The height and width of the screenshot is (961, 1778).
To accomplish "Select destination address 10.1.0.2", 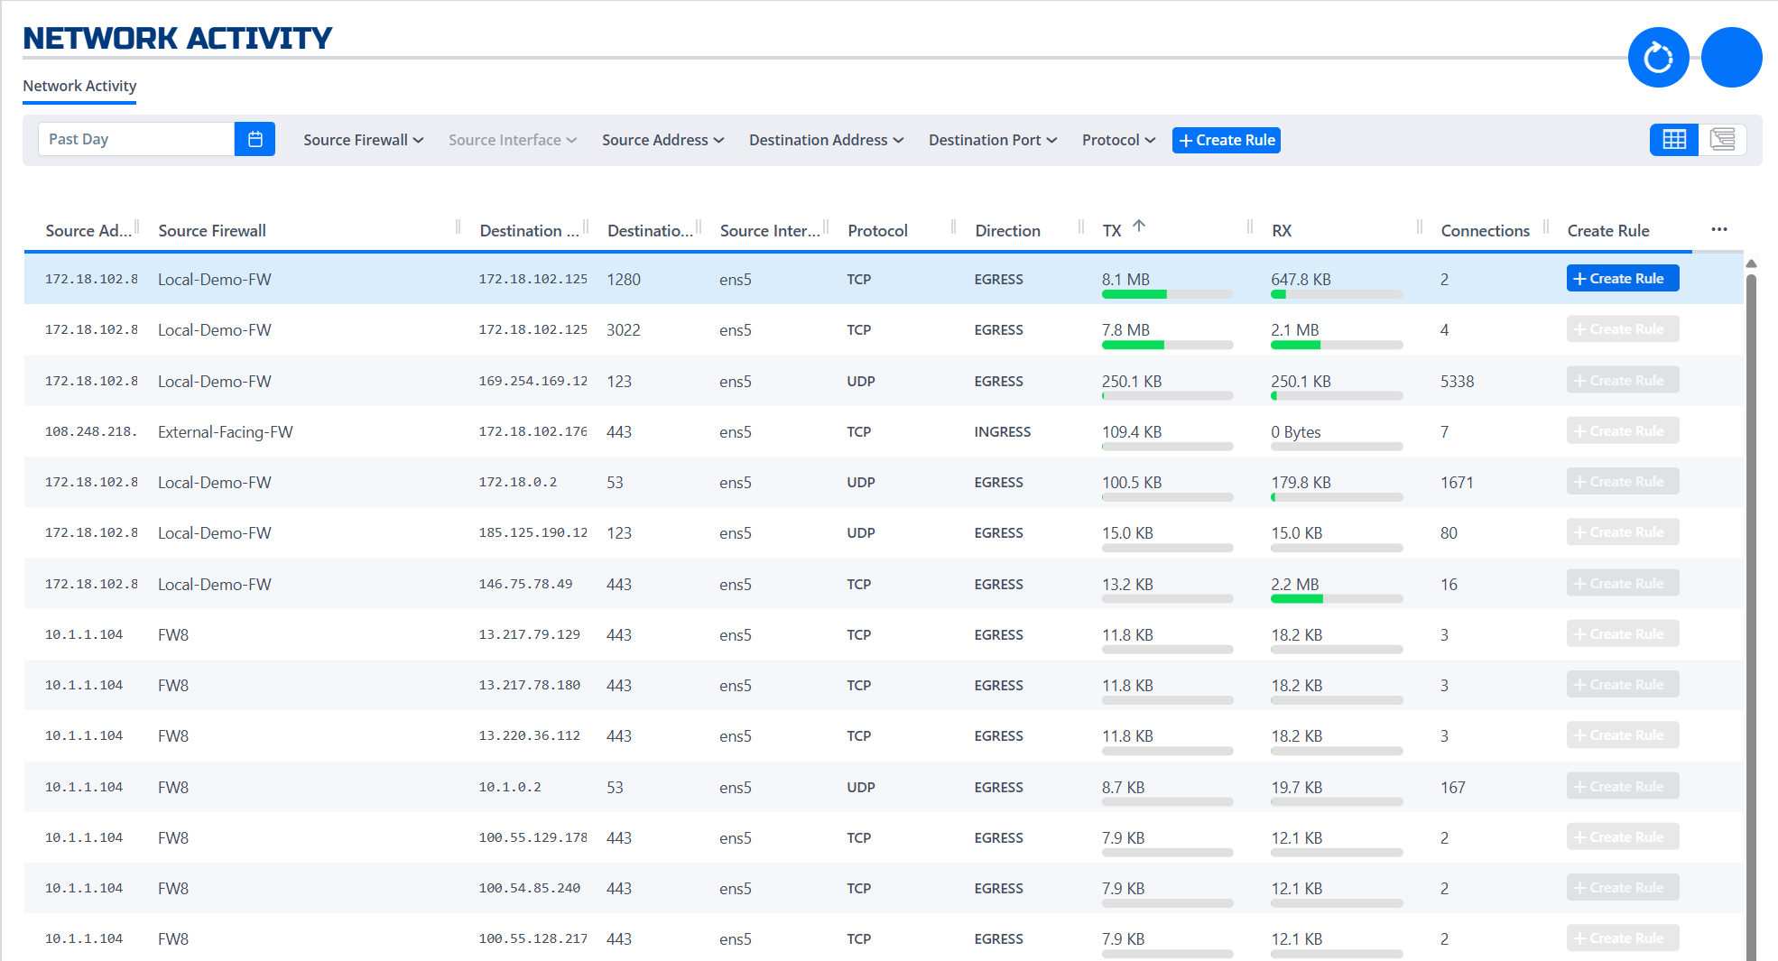I will click(x=510, y=787).
